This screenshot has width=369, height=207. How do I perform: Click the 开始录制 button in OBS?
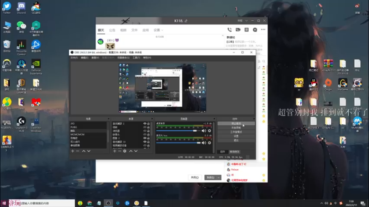236,128
